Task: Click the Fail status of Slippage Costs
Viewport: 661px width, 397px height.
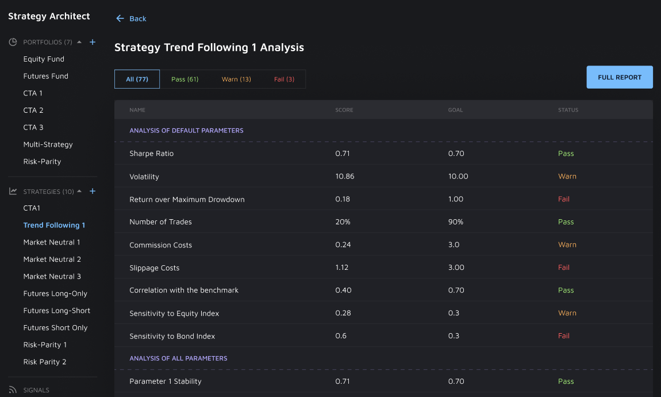Action: click(x=564, y=268)
